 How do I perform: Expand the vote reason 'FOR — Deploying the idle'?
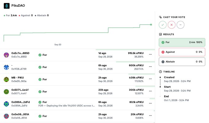click(66, 106)
